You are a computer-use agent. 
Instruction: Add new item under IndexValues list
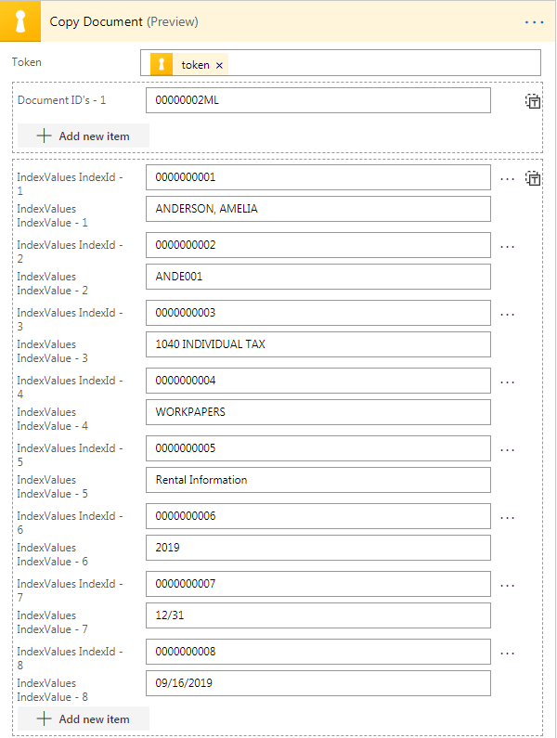pos(84,719)
